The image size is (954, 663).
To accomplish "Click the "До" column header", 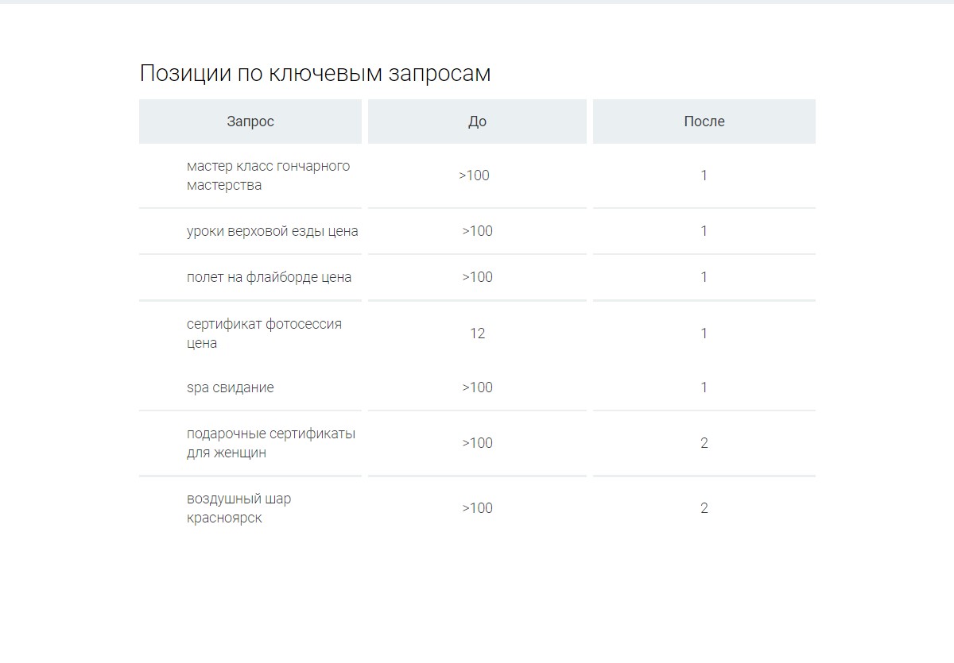I will pos(477,121).
